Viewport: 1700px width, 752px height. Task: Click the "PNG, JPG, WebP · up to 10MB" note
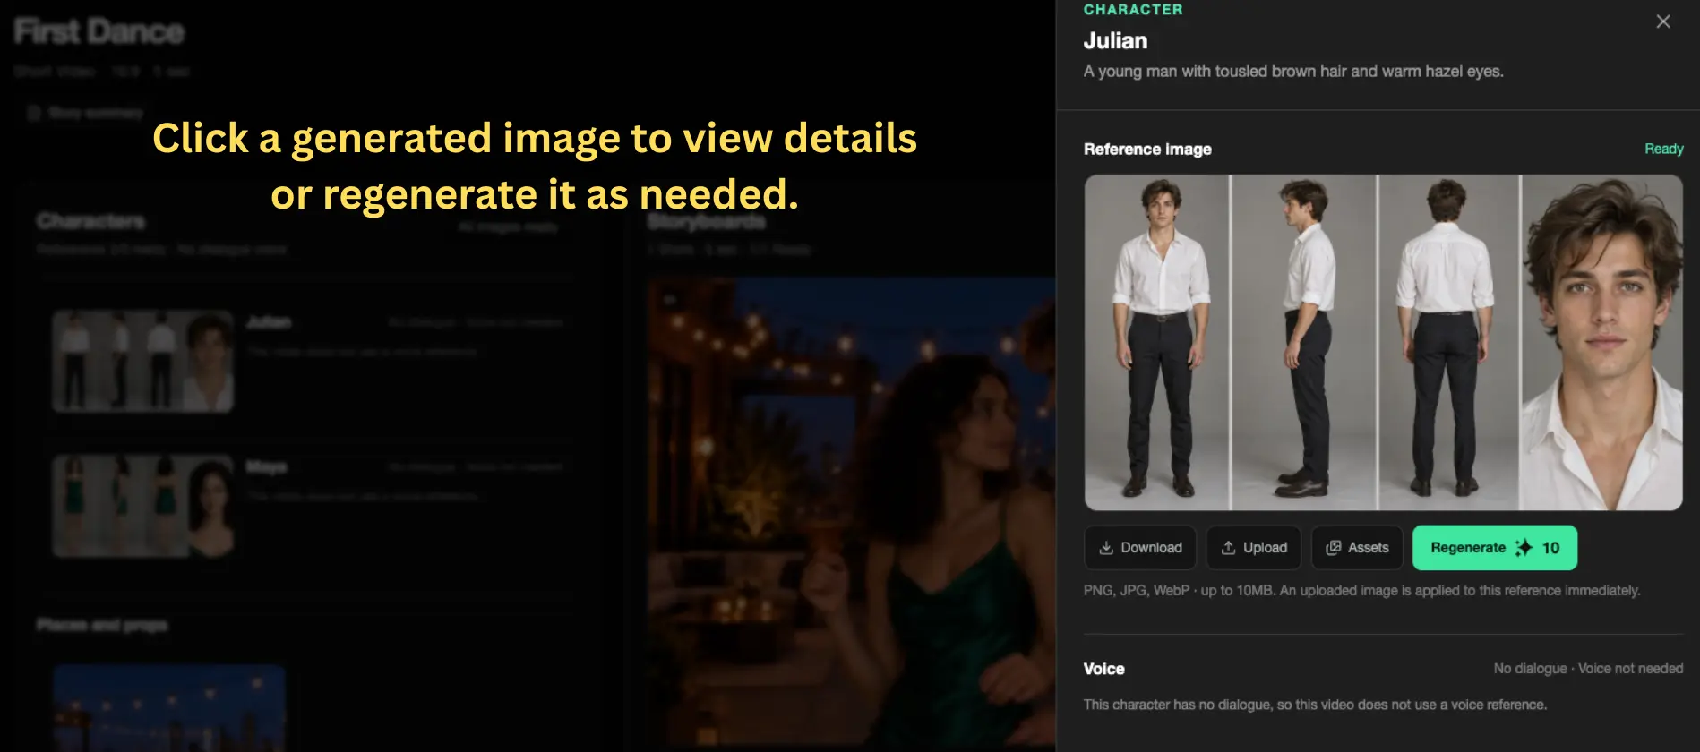[x=1361, y=591]
